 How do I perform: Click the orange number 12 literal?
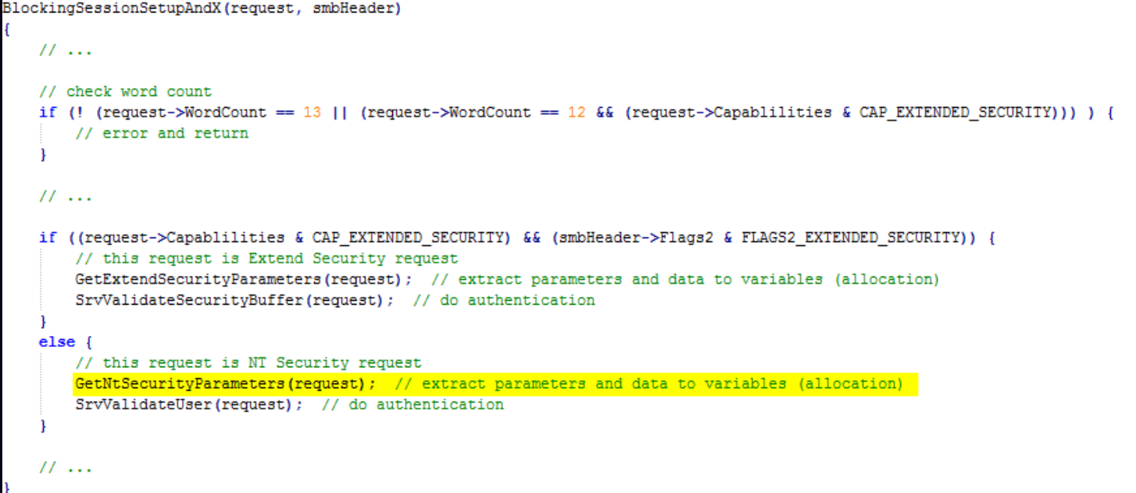(x=576, y=112)
